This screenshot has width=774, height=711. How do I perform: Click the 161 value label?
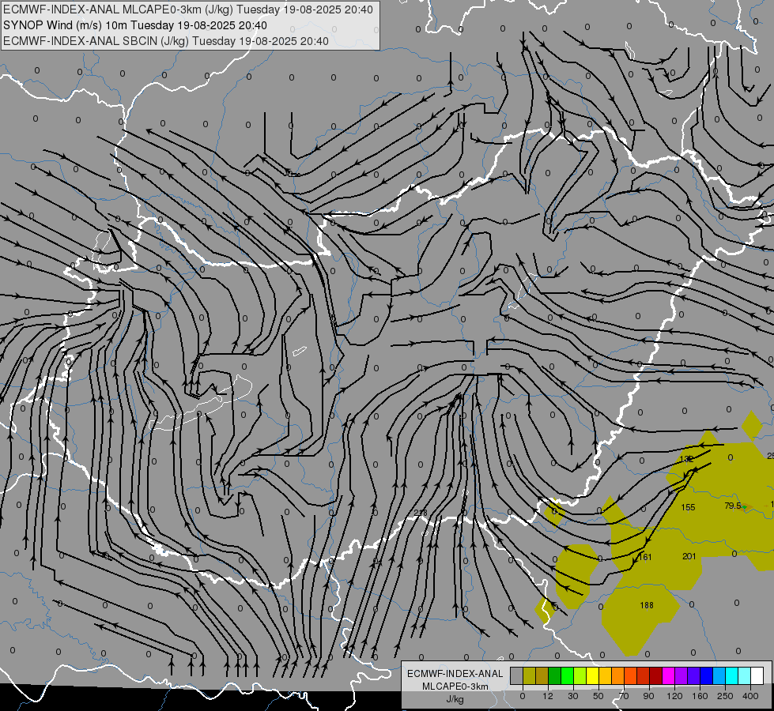645,557
